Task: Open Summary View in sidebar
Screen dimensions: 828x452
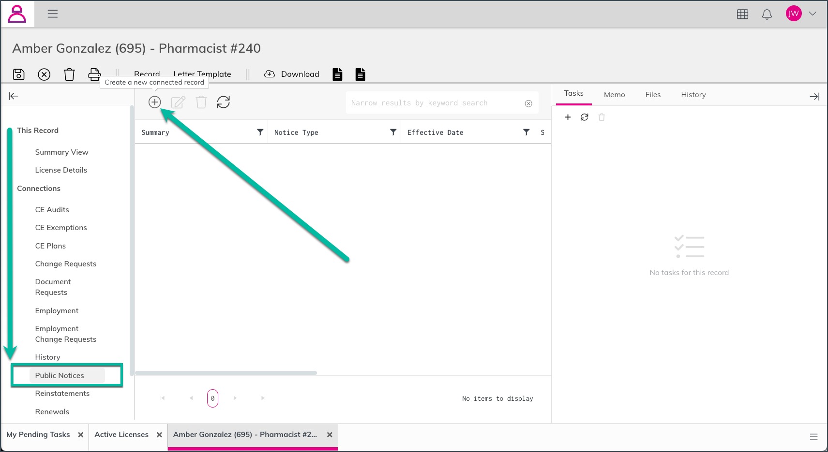Action: pyautogui.click(x=61, y=152)
